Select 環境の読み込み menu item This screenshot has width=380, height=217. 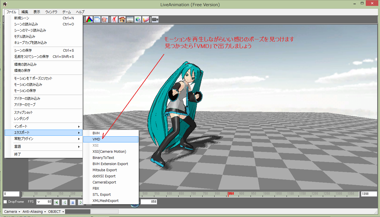tap(44, 65)
